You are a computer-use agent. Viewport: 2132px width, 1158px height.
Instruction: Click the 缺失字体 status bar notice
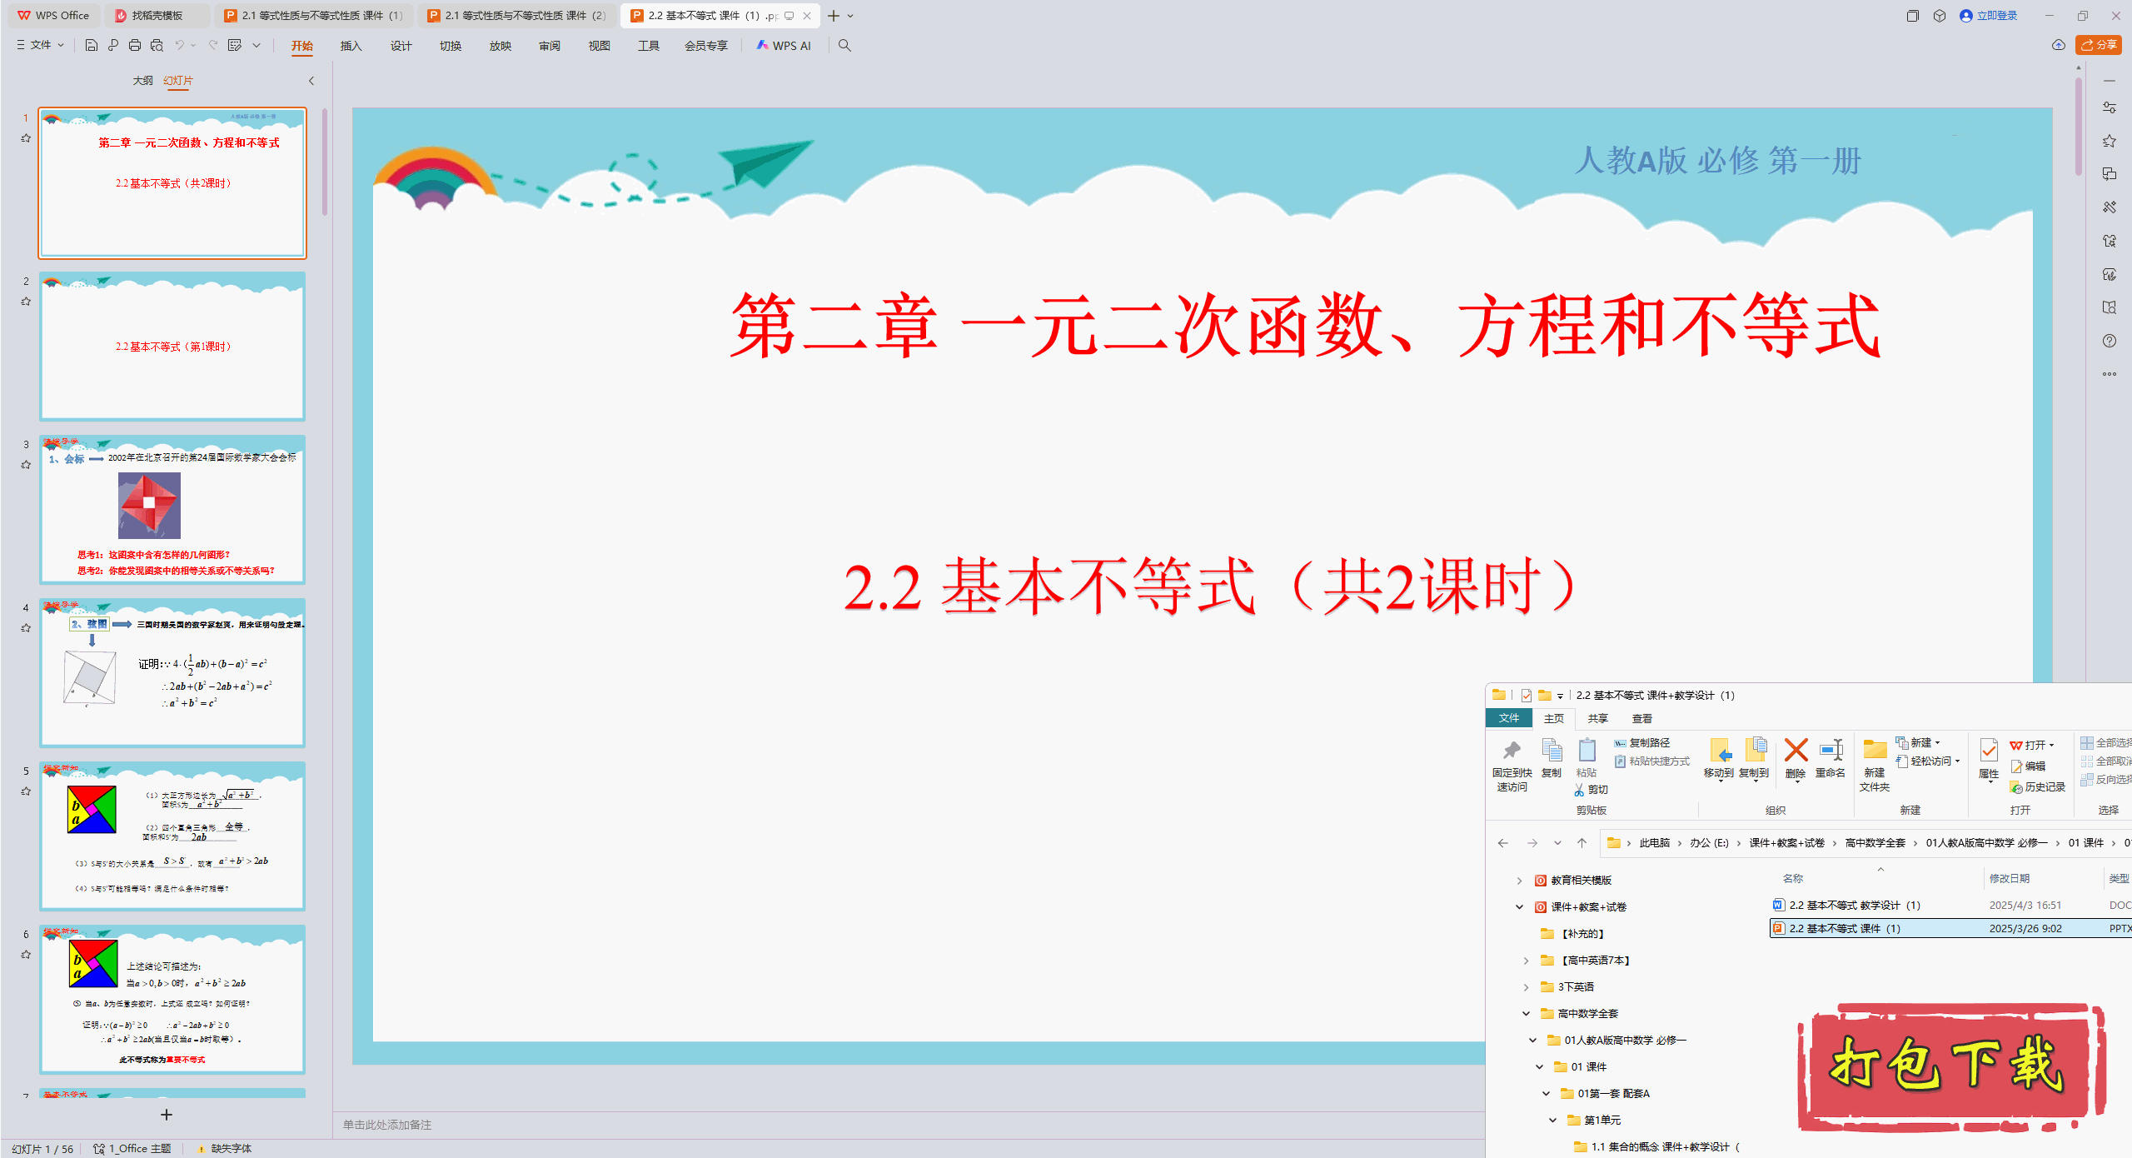click(224, 1149)
